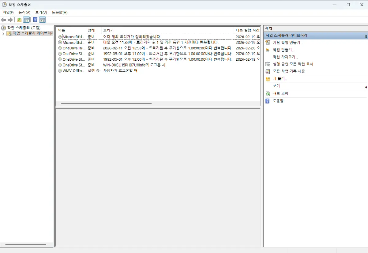Screen dimensions: 368x253
Task: Click the Forward arrow in the toolbar
Action: [10, 20]
